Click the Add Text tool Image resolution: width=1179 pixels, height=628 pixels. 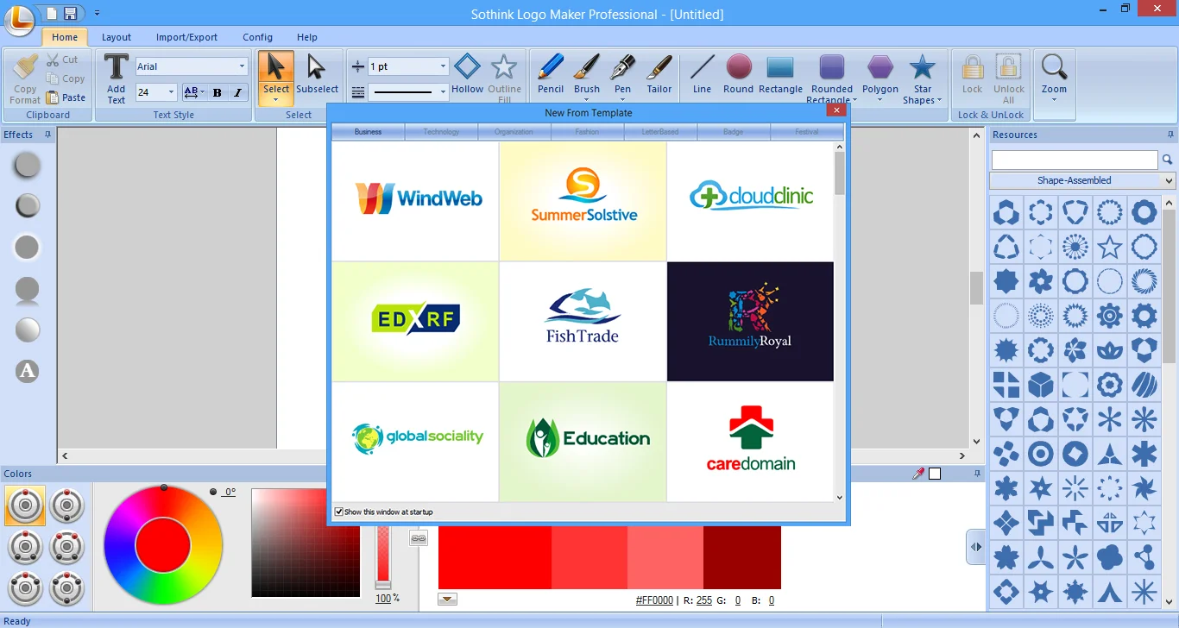(x=117, y=78)
